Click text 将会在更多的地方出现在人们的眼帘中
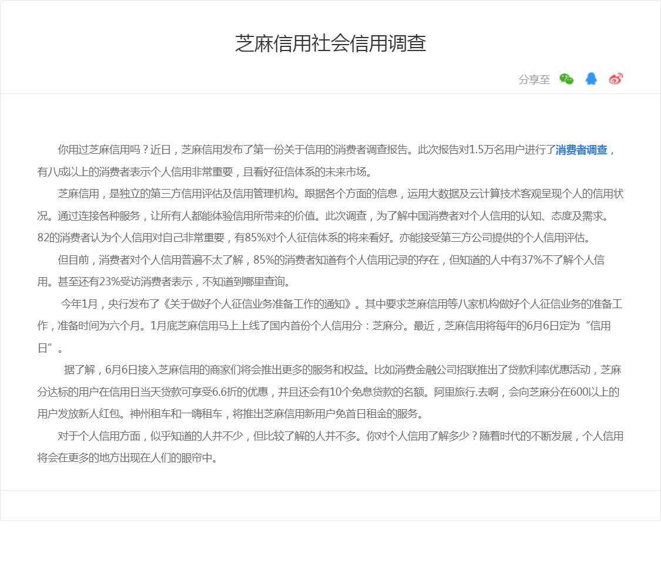Screen dimensions: 661x587 (x=125, y=458)
